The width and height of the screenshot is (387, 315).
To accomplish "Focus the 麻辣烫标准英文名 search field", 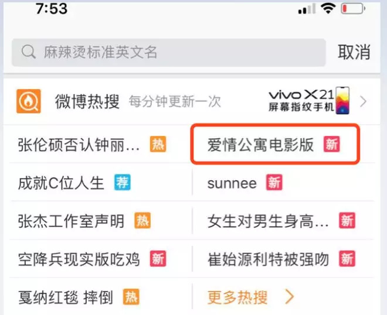I will 170,52.
